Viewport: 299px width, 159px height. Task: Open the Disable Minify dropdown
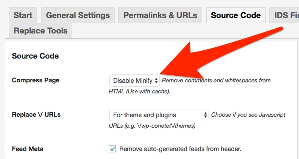coord(134,81)
